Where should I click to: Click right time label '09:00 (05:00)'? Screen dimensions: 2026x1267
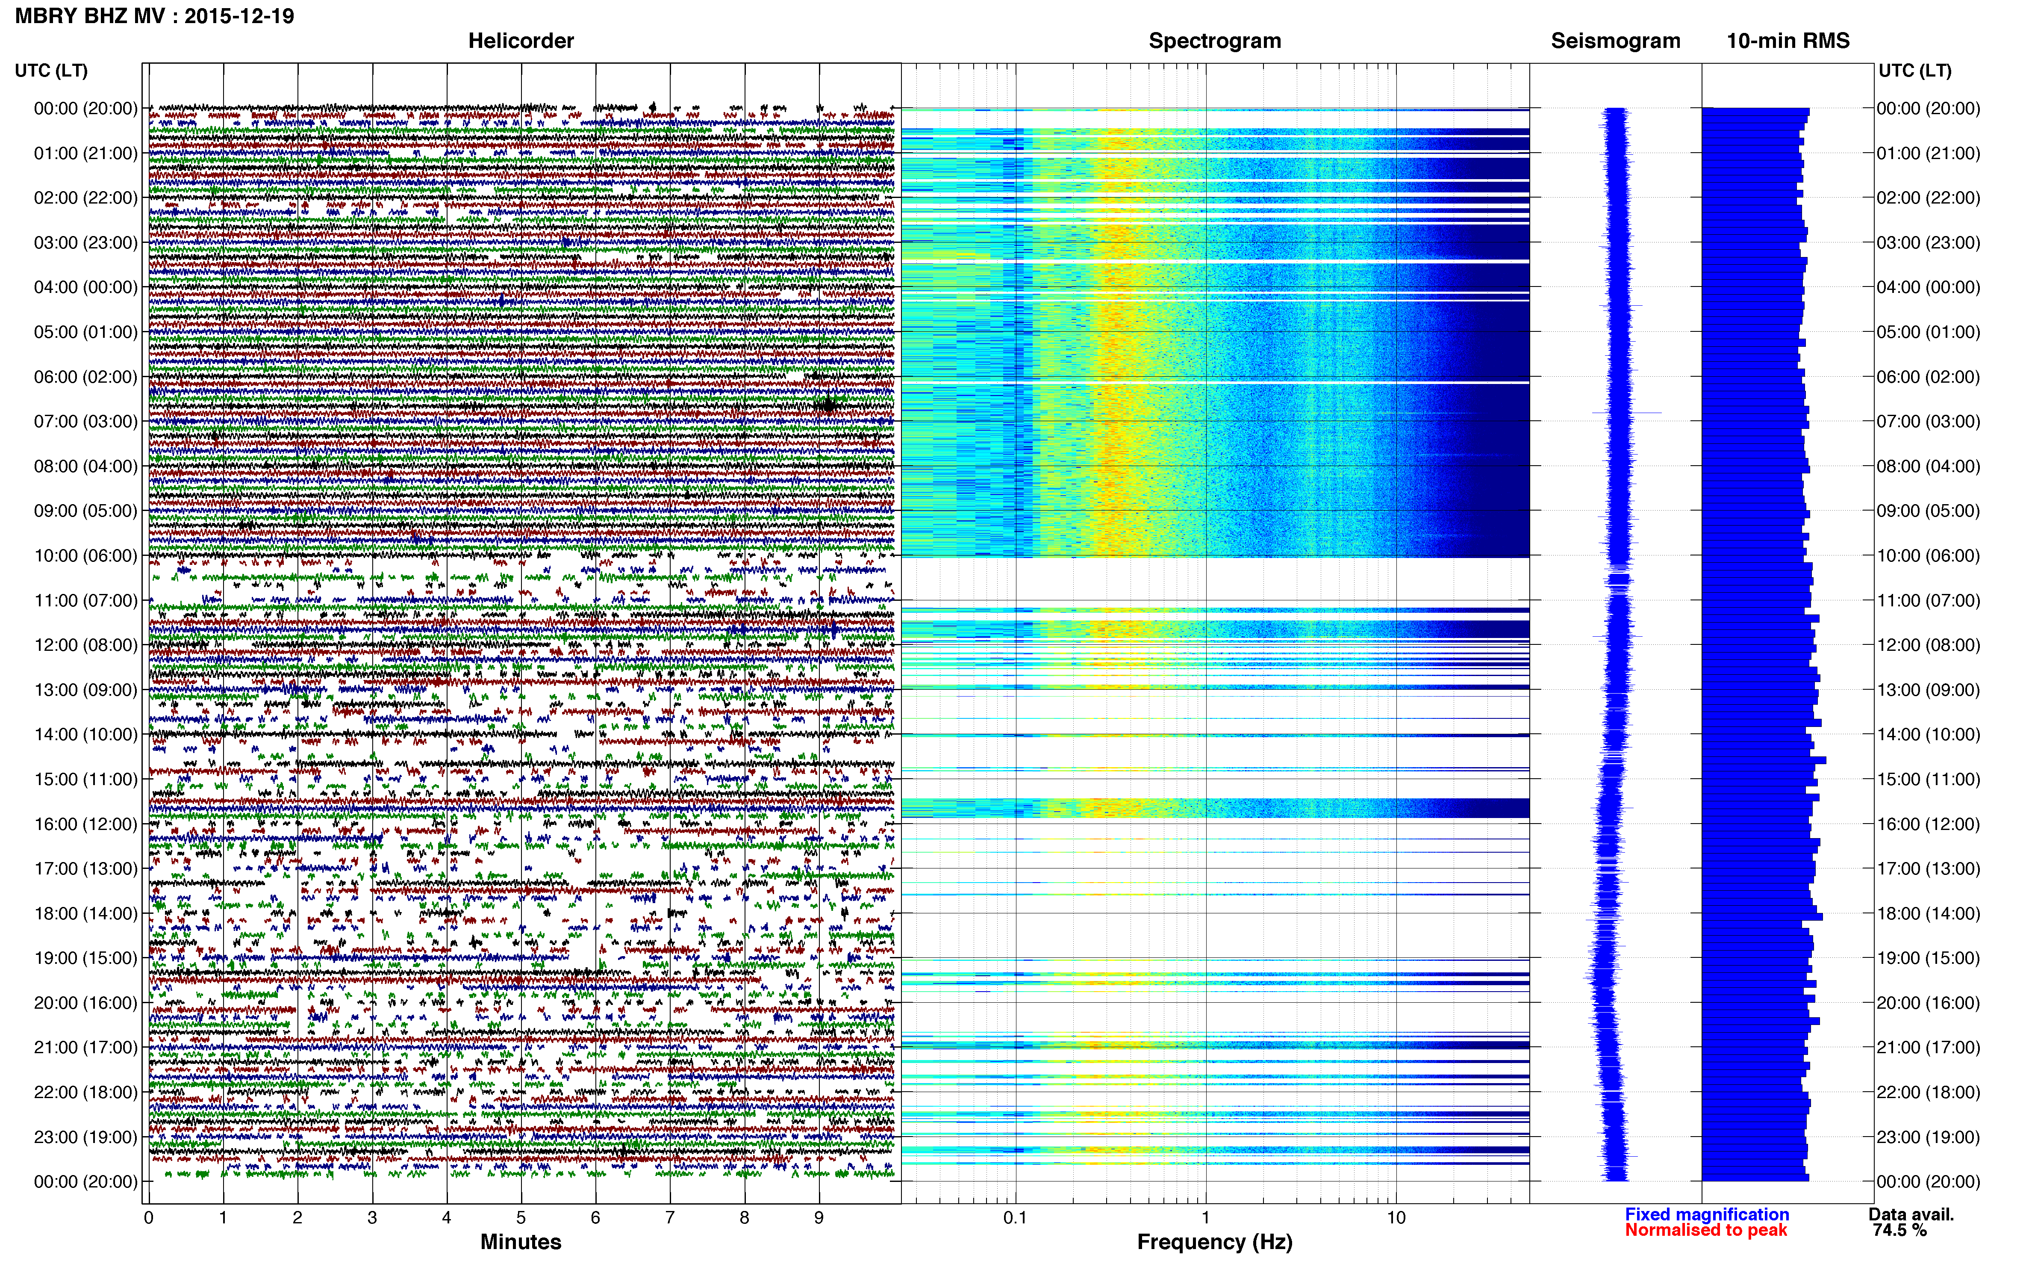coord(1928,510)
